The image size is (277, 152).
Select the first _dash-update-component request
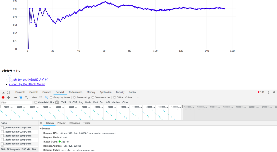pyautogui.click(x=18, y=127)
